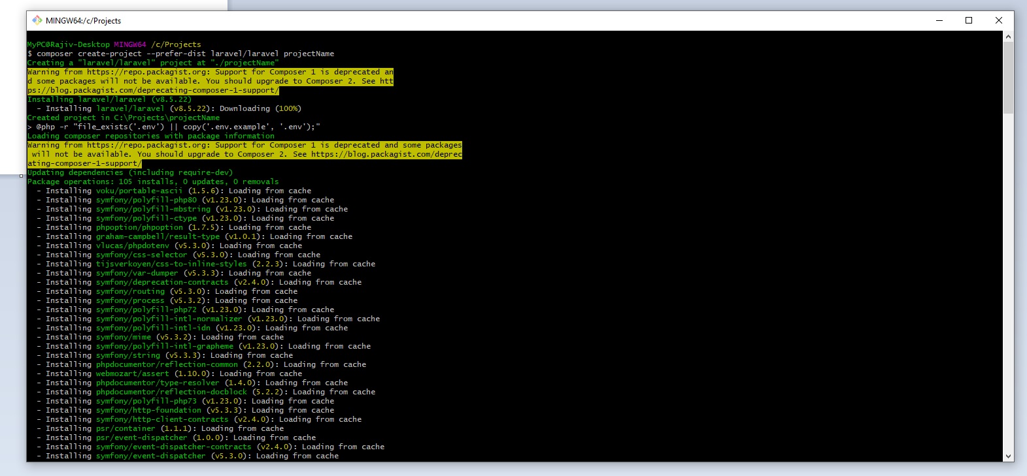Screen dimensions: 1027x476
Task: Click "Updating dependencies (including require-dev)" line
Action: coord(130,172)
